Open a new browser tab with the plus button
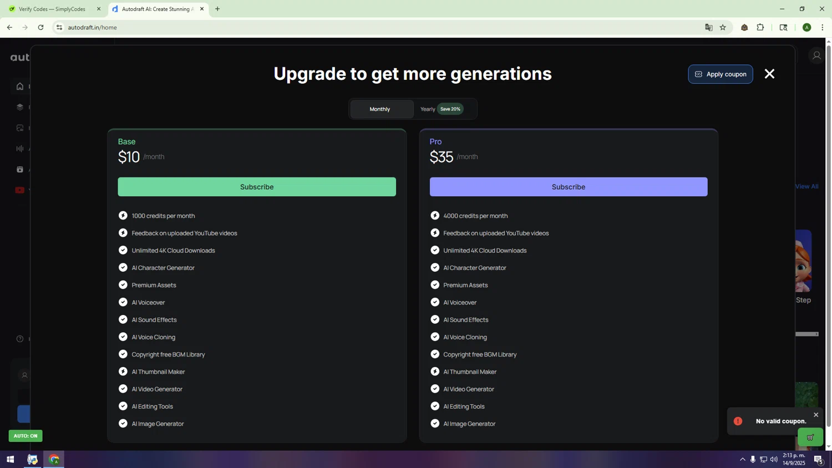 point(217,9)
